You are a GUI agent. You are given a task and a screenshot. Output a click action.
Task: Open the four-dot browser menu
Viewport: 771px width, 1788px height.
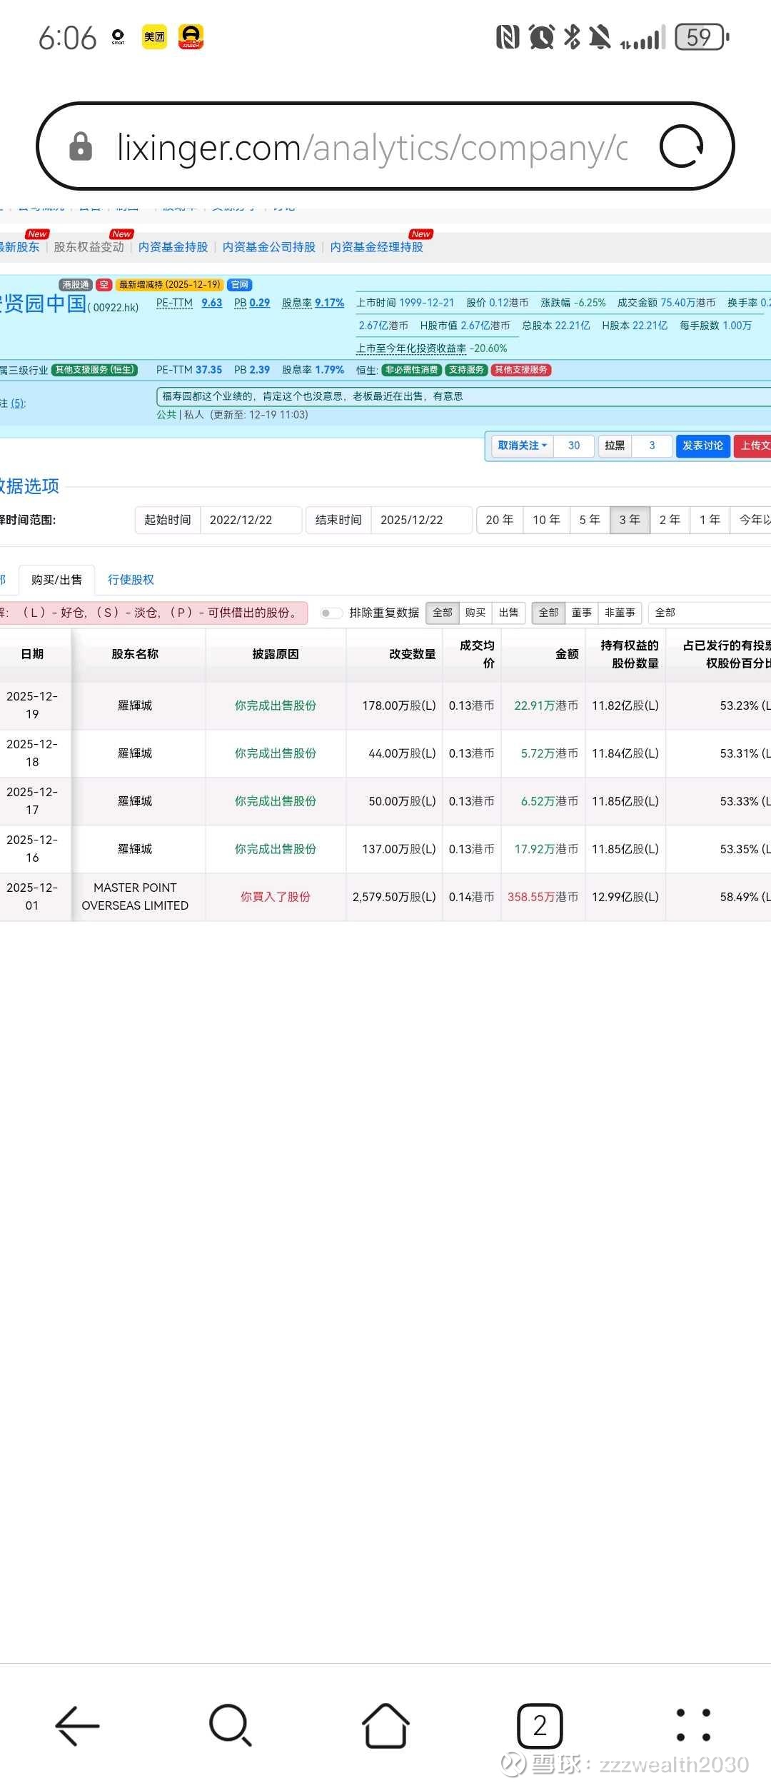coord(692,1727)
